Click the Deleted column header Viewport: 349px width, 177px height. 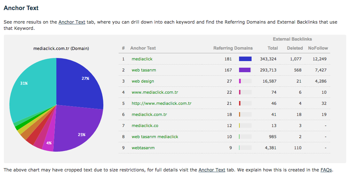295,48
